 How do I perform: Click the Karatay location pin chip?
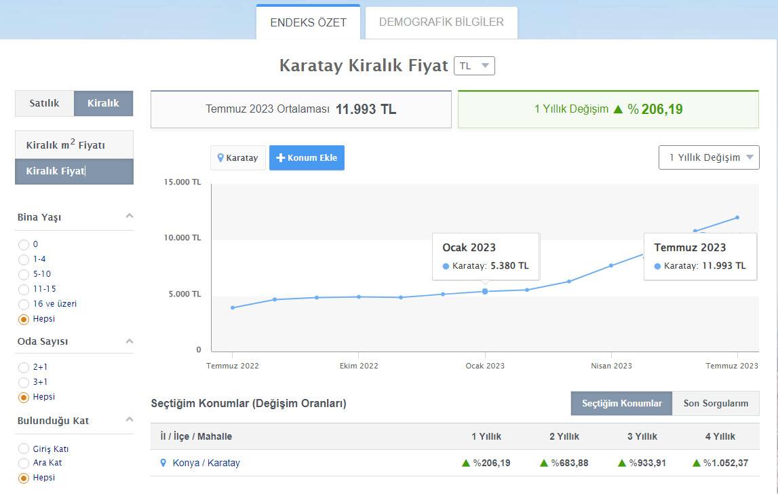(x=237, y=157)
